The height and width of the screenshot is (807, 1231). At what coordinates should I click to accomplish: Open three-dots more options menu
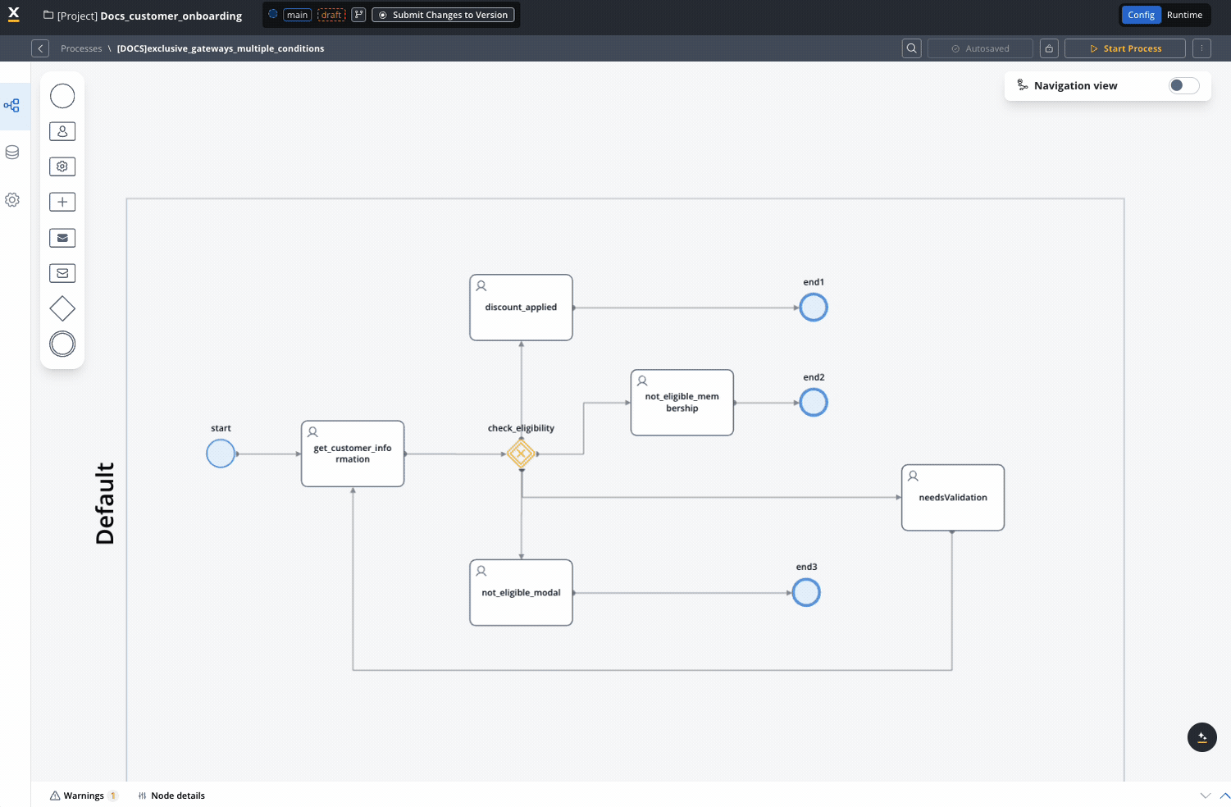[1201, 48]
